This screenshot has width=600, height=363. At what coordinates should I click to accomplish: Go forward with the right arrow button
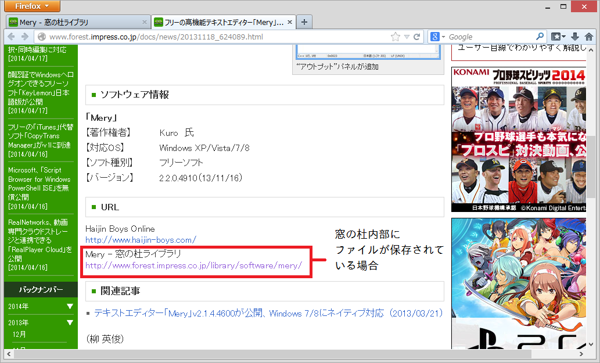tap(25, 37)
